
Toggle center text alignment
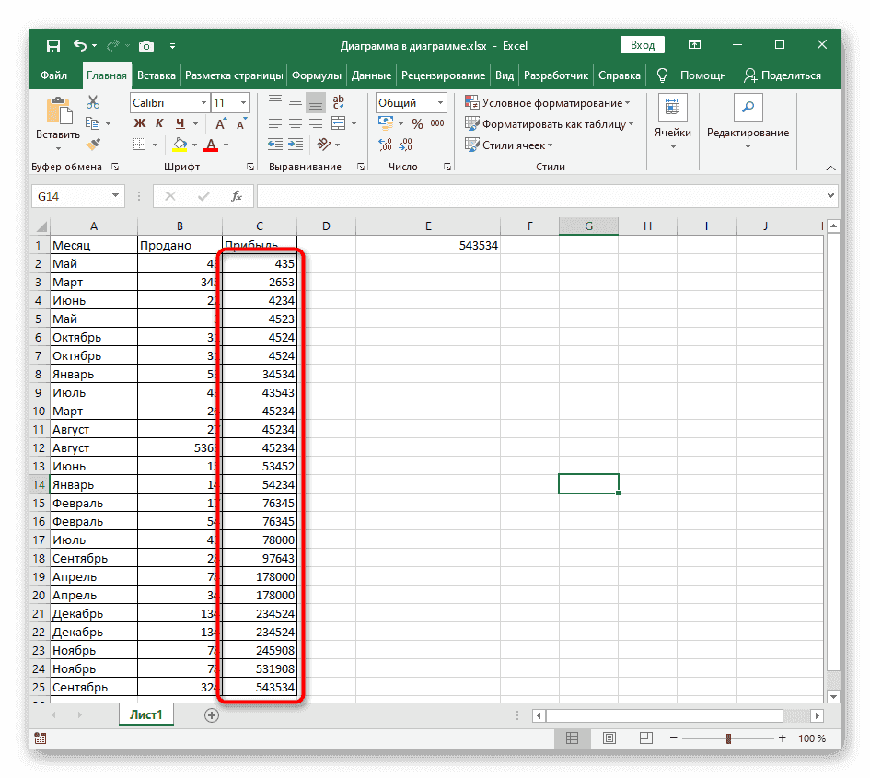pos(296,122)
